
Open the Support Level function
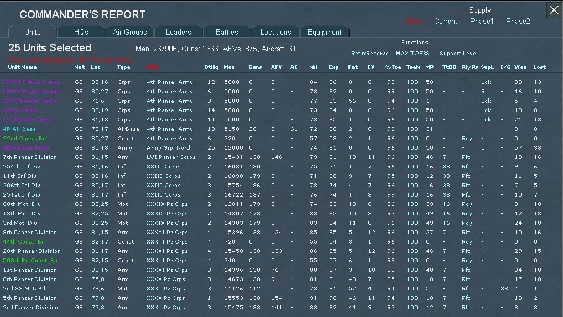[x=457, y=54]
